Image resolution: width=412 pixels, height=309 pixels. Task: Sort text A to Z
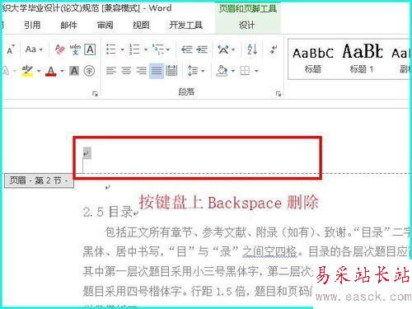[252, 49]
